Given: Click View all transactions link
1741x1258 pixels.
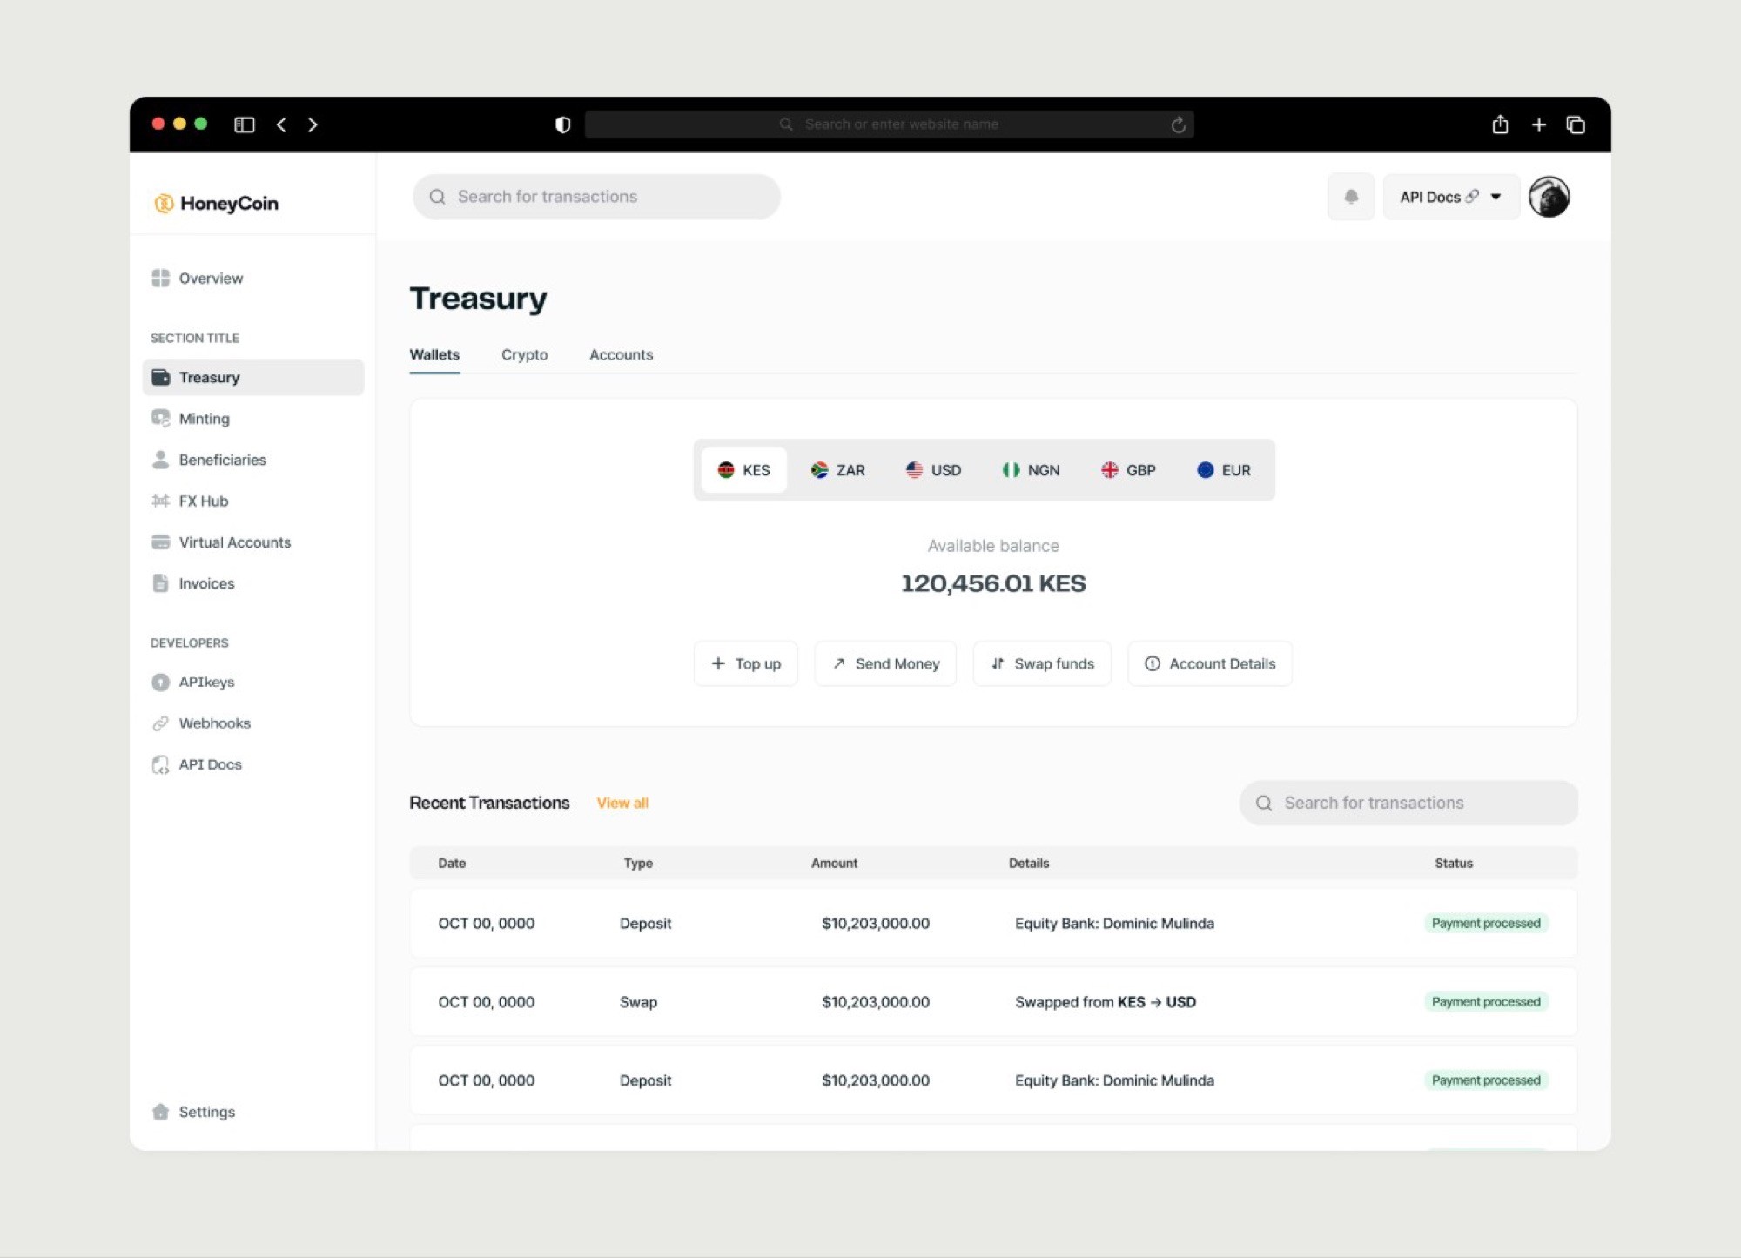Looking at the screenshot, I should click(x=622, y=803).
